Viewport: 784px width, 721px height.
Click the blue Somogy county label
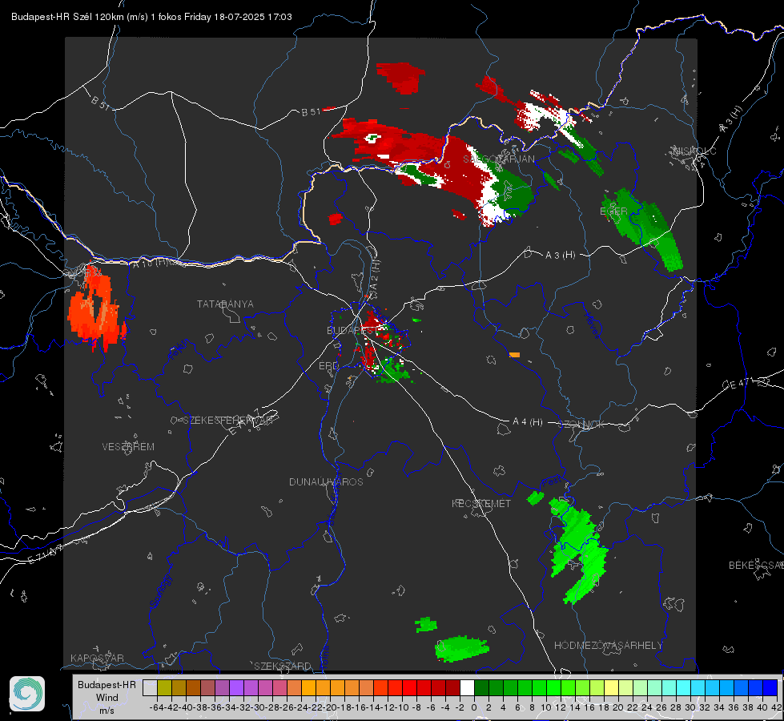pos(160,591)
